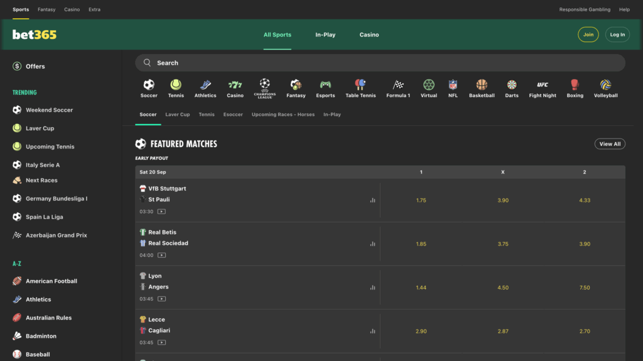
Task: Select 1.75 odds for VfB Stuttgart
Action: (x=421, y=200)
